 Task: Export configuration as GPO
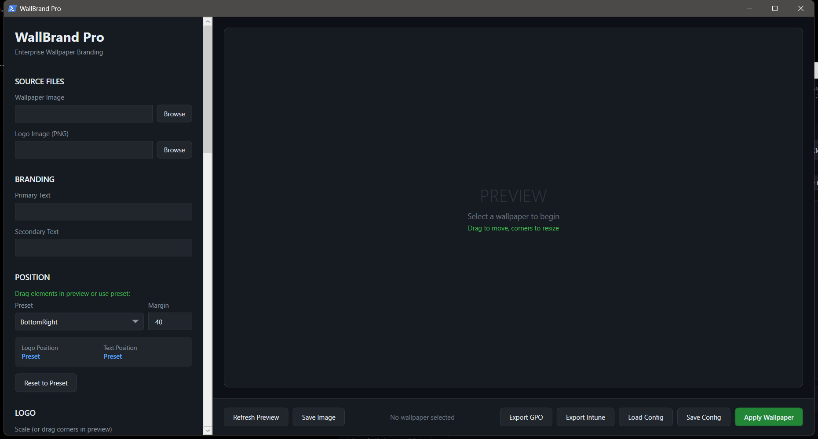526,417
